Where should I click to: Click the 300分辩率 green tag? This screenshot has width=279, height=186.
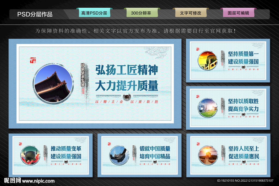coord(142,13)
